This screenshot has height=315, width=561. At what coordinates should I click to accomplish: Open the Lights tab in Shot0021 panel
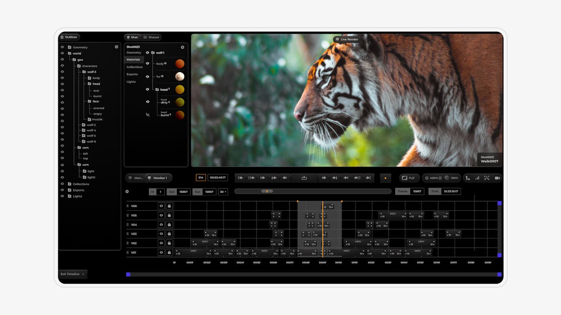point(131,82)
